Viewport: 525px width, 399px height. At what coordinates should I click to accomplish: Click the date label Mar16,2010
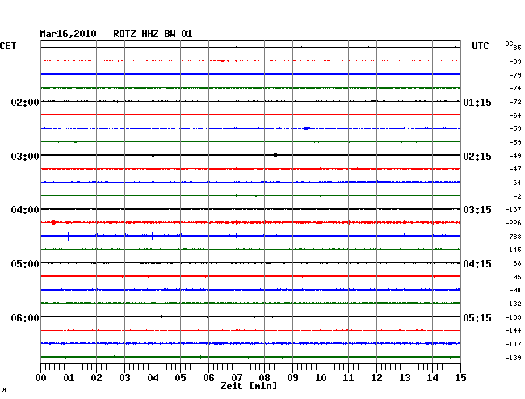68,34
